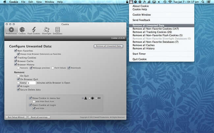Click the Preferences gear icon

[x=11, y=30]
